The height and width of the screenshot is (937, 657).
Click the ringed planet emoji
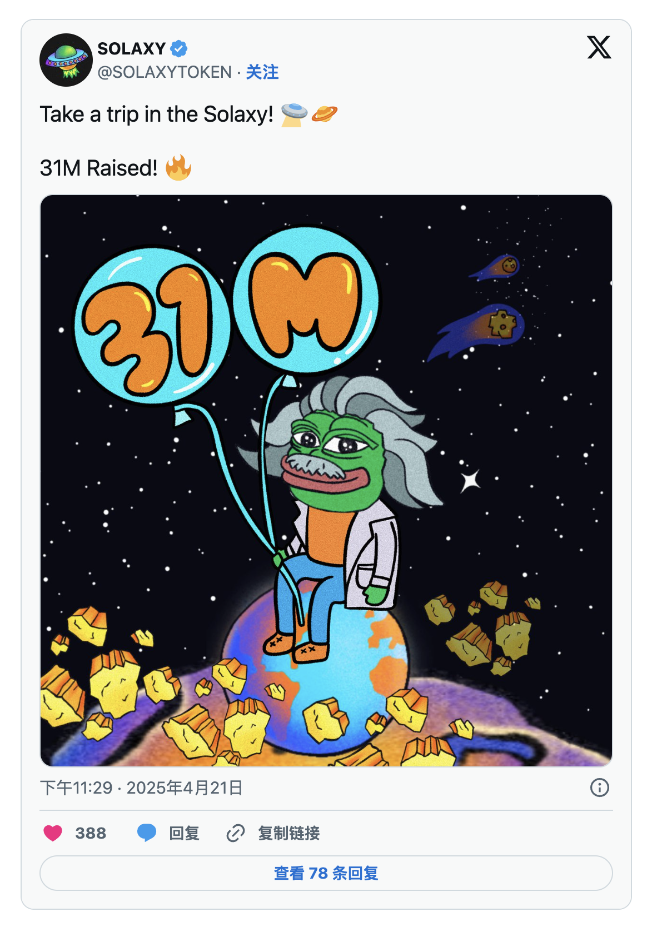pyautogui.click(x=324, y=114)
